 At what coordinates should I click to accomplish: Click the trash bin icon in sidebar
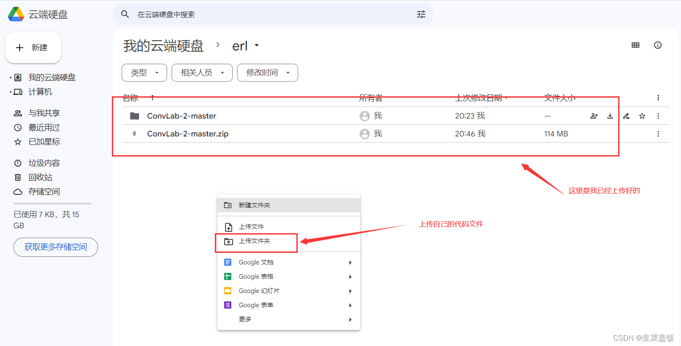click(18, 177)
